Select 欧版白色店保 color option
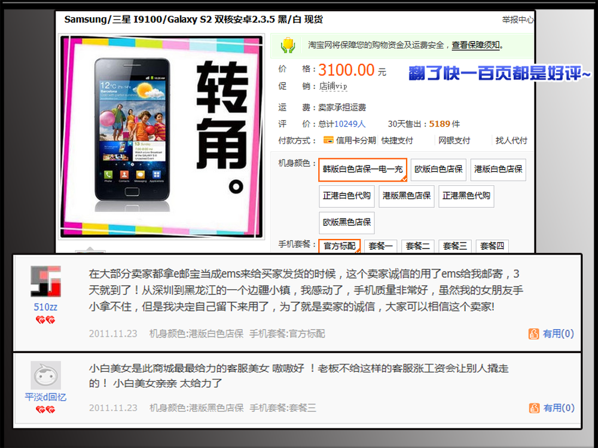 pyautogui.click(x=438, y=170)
